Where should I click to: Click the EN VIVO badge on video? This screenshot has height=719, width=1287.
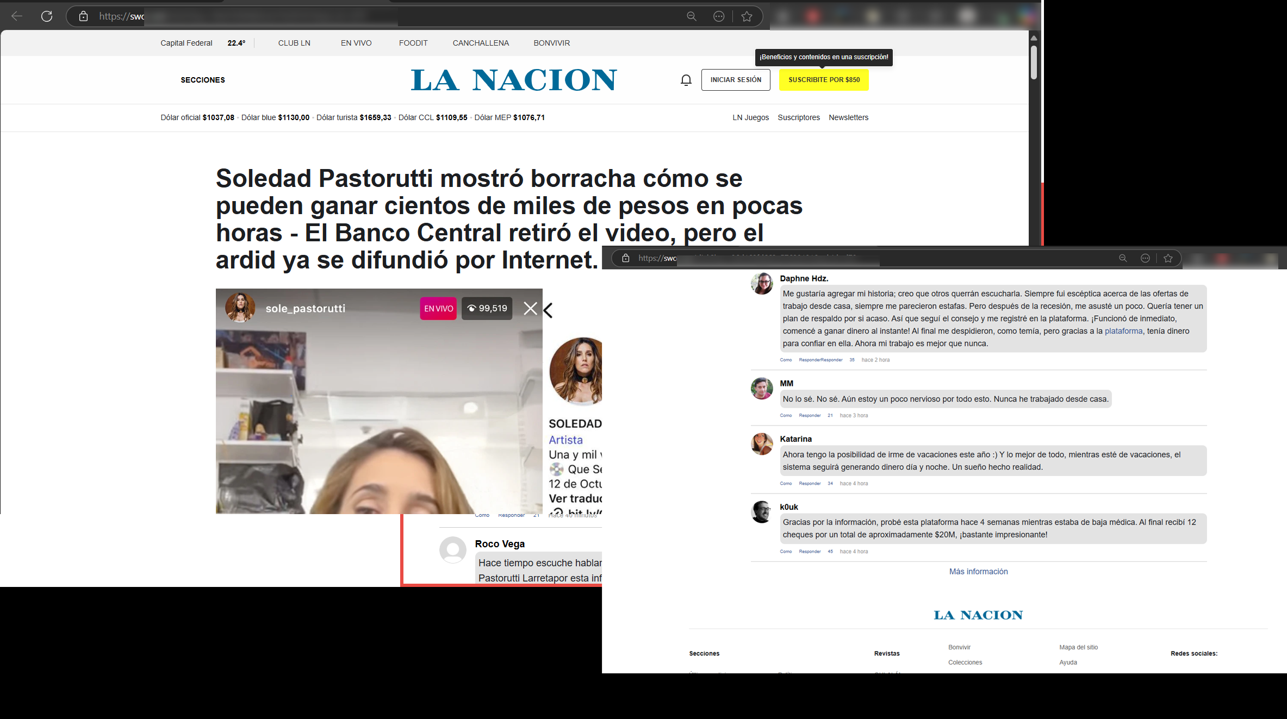438,308
